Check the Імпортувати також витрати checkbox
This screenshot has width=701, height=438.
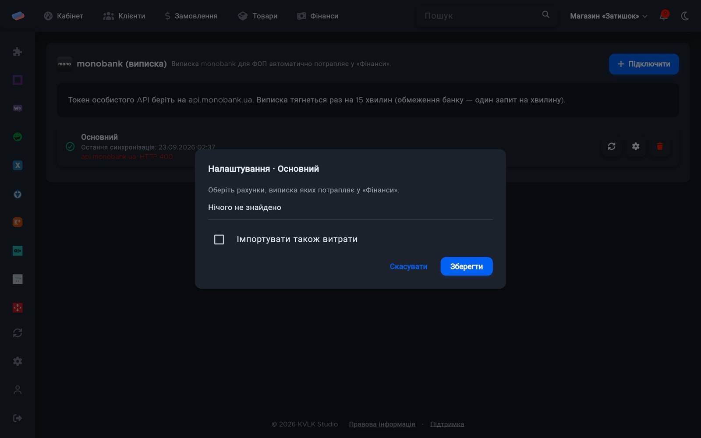[219, 239]
